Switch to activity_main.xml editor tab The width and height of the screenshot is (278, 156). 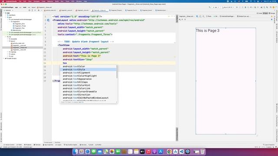(50, 10)
